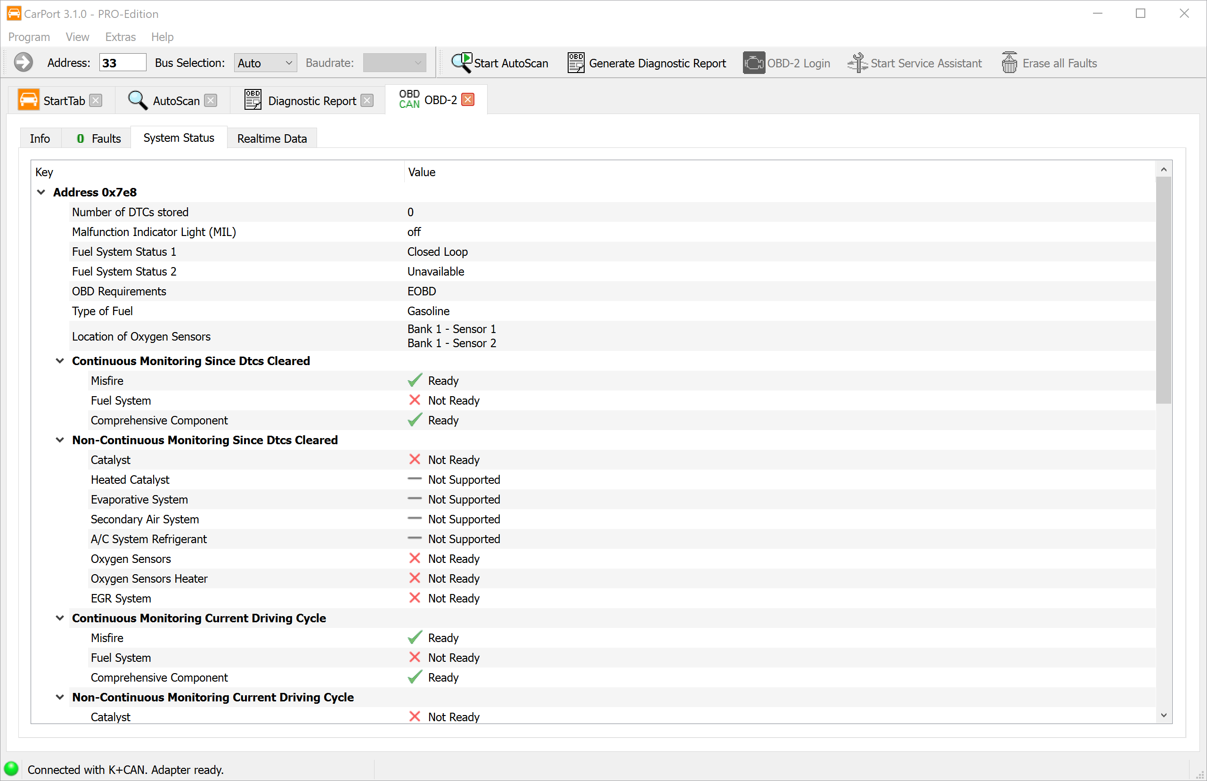The height and width of the screenshot is (781, 1207).
Task: Click the green connection status indicator
Action: (x=11, y=768)
